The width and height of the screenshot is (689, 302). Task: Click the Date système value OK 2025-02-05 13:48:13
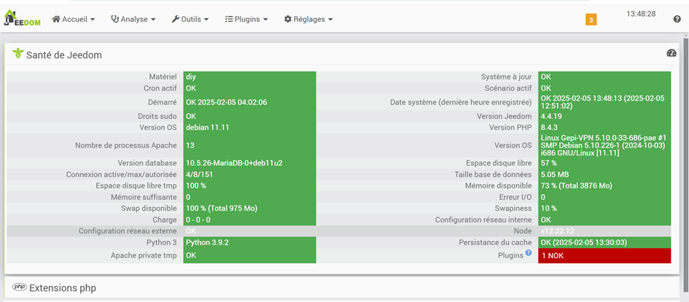[x=602, y=102]
